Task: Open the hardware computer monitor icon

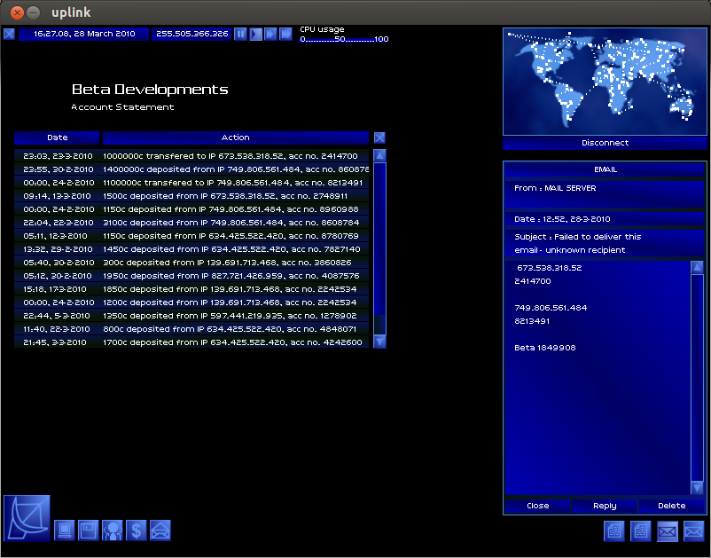Action: (x=65, y=530)
